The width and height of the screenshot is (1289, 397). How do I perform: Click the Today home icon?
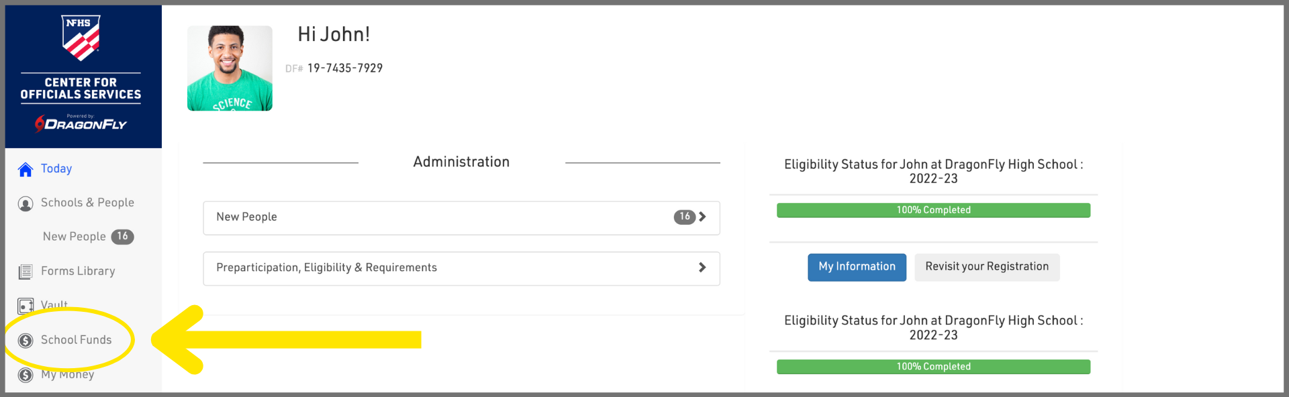coord(26,170)
